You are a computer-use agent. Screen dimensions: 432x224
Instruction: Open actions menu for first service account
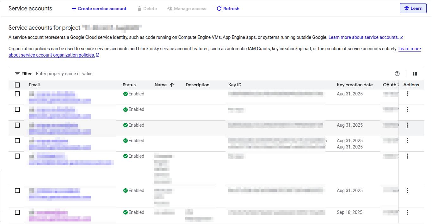tap(407, 94)
